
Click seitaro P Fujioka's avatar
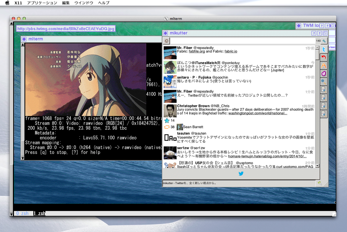tap(170, 82)
